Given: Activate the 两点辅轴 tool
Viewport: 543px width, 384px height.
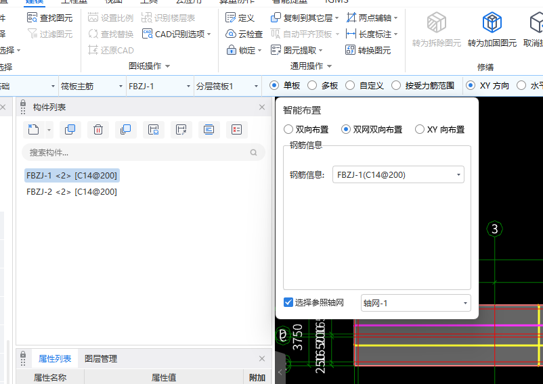Looking at the screenshot, I should click(372, 18).
